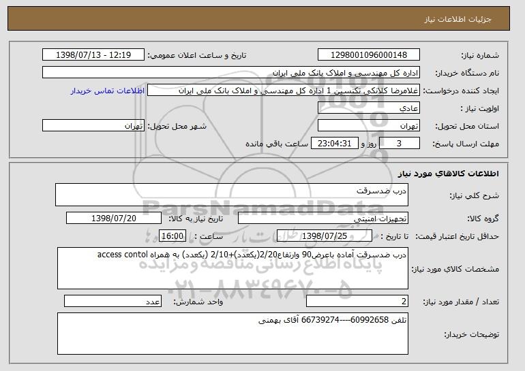Click the نام دستگاه خریدار label
Image resolution: width=525 pixels, height=371 pixels.
(x=467, y=73)
